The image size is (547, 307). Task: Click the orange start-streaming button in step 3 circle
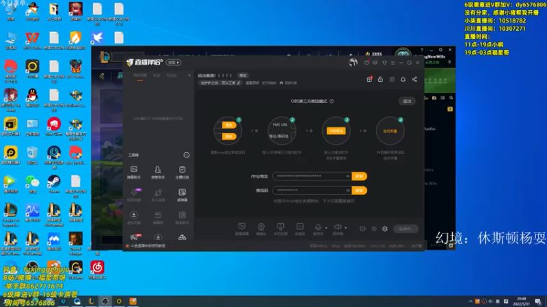pos(336,131)
